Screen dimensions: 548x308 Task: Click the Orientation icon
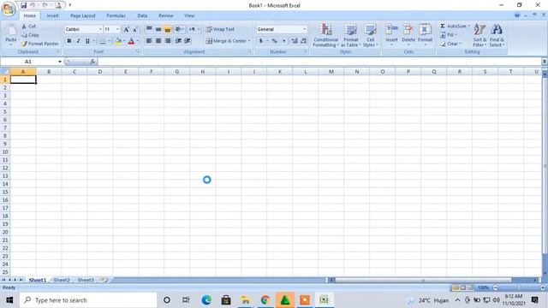click(178, 29)
